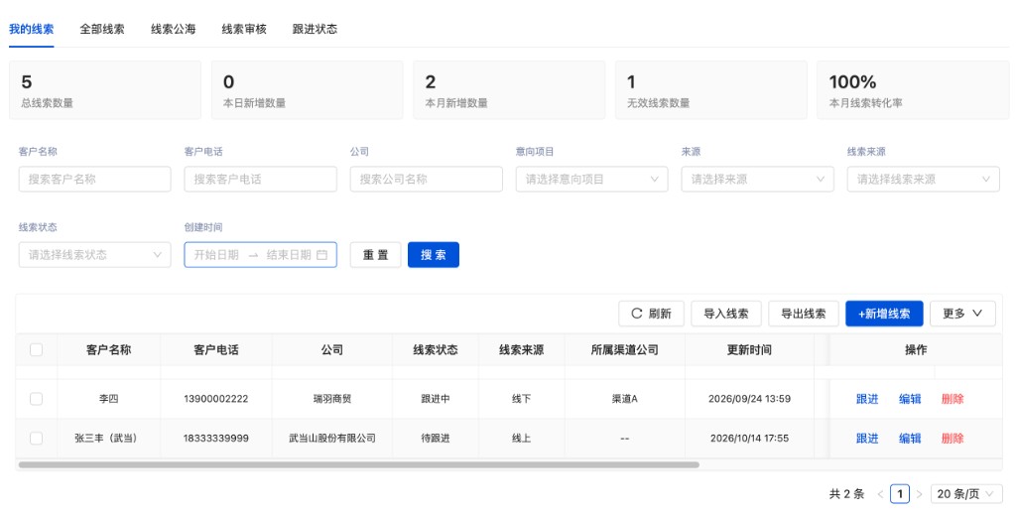
Task: Focus the 搜索客户名称 input field
Action: coord(94,179)
